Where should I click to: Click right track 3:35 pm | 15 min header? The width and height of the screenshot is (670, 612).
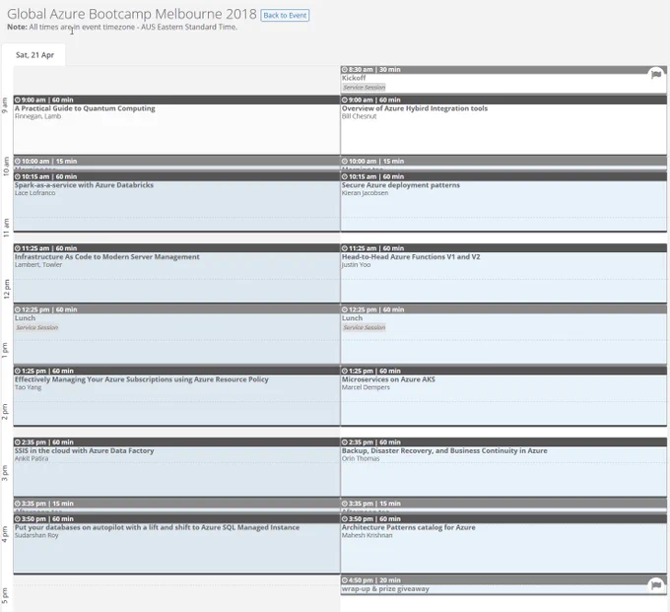[x=503, y=504]
